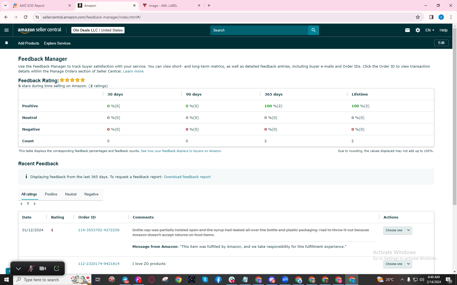Select the Neutral feedback tab

point(71,194)
